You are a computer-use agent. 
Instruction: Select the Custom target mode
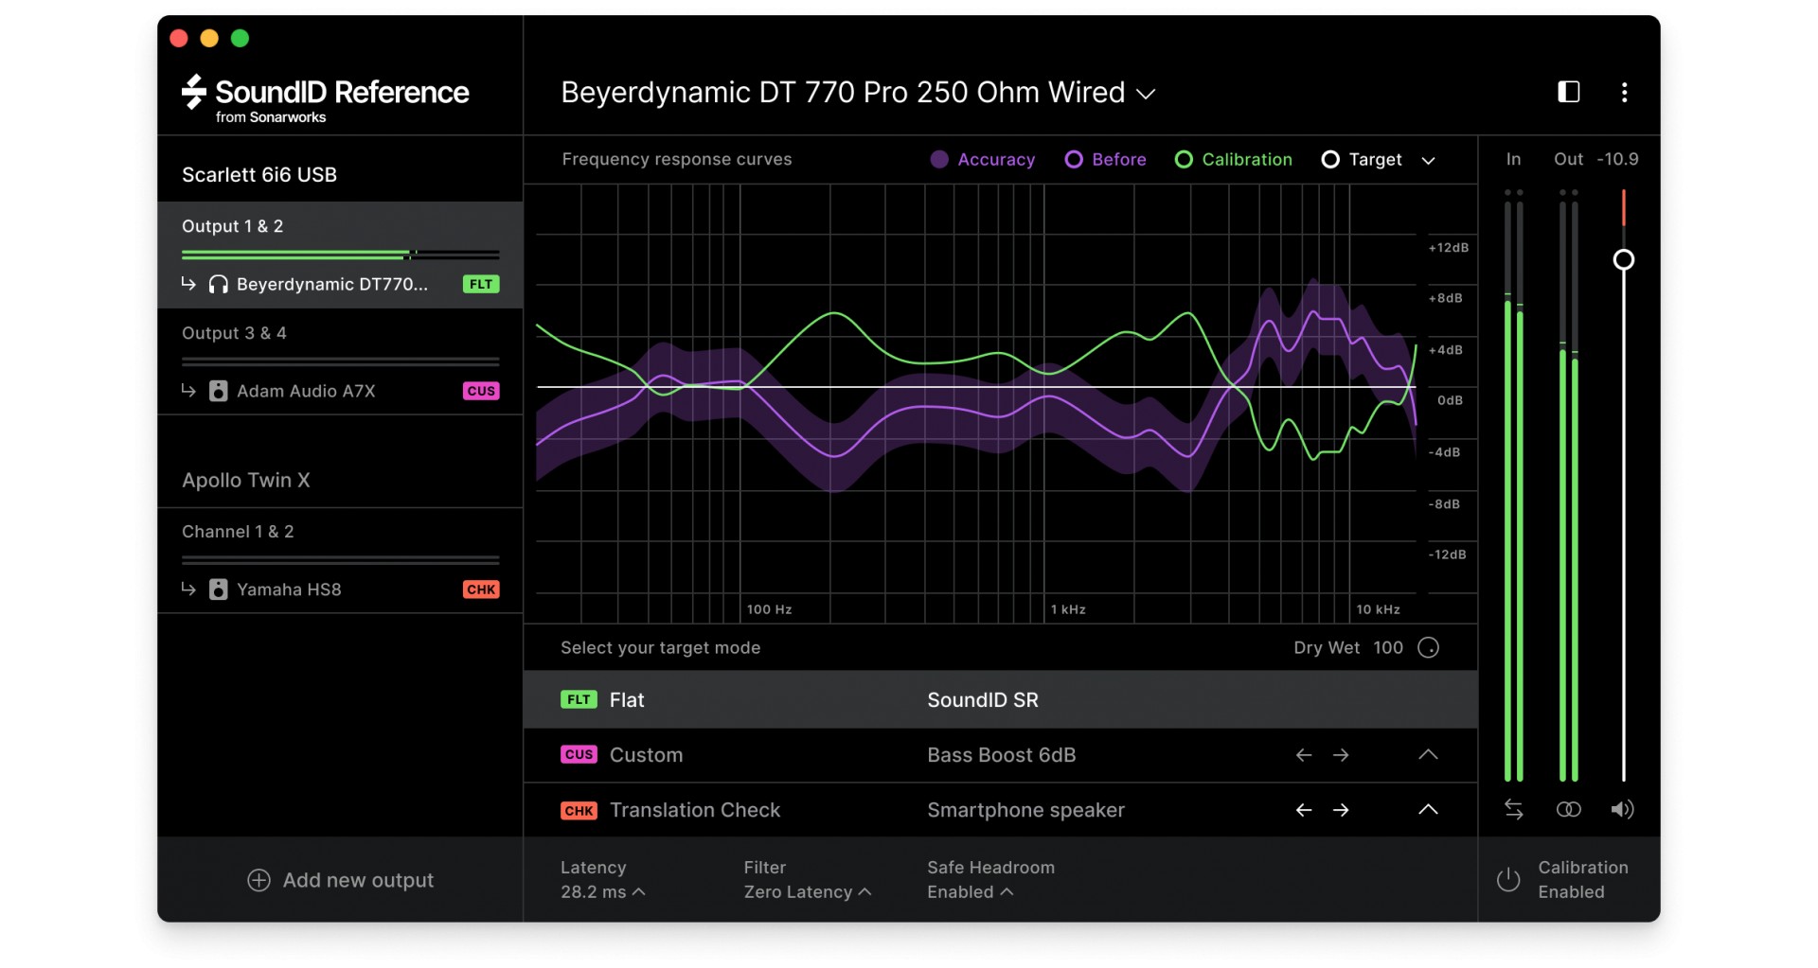coord(1000,755)
